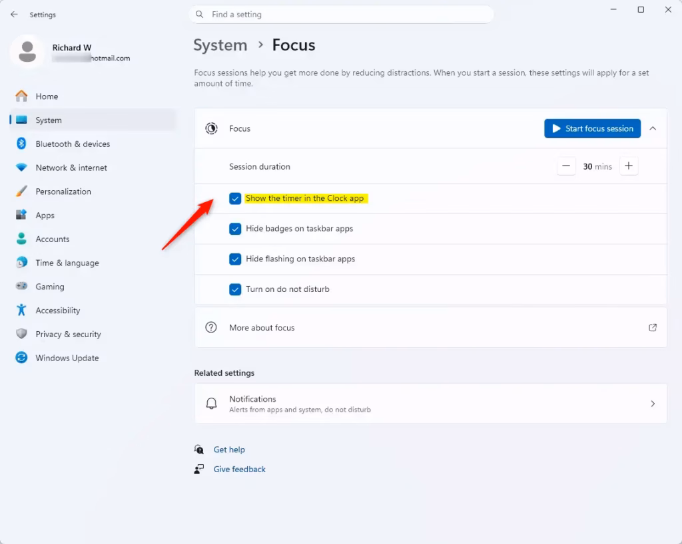Image resolution: width=682 pixels, height=544 pixels.
Task: Toggle Hide flashing on taskbar apps checkbox
Action: (235, 259)
